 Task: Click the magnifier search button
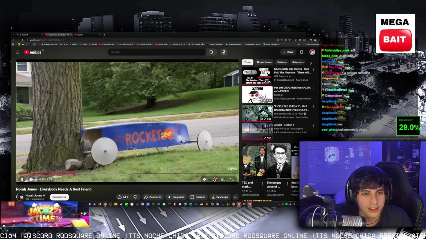pyautogui.click(x=211, y=52)
